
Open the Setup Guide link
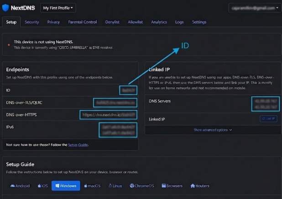[78, 145]
